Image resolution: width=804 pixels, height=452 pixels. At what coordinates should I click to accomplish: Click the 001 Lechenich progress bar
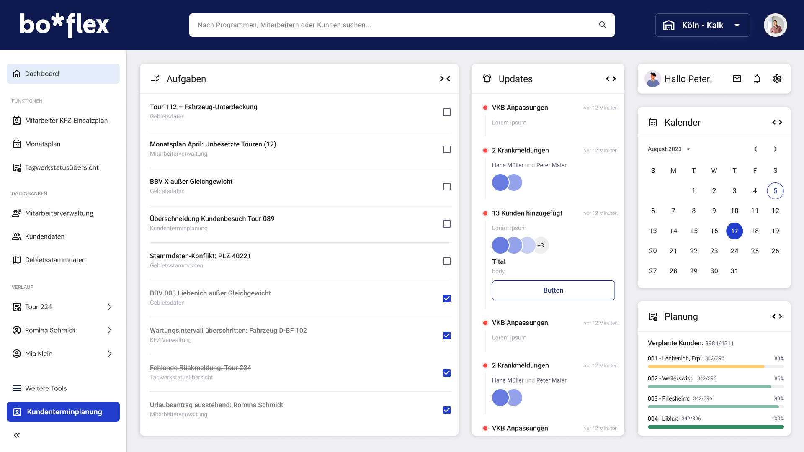point(715,367)
